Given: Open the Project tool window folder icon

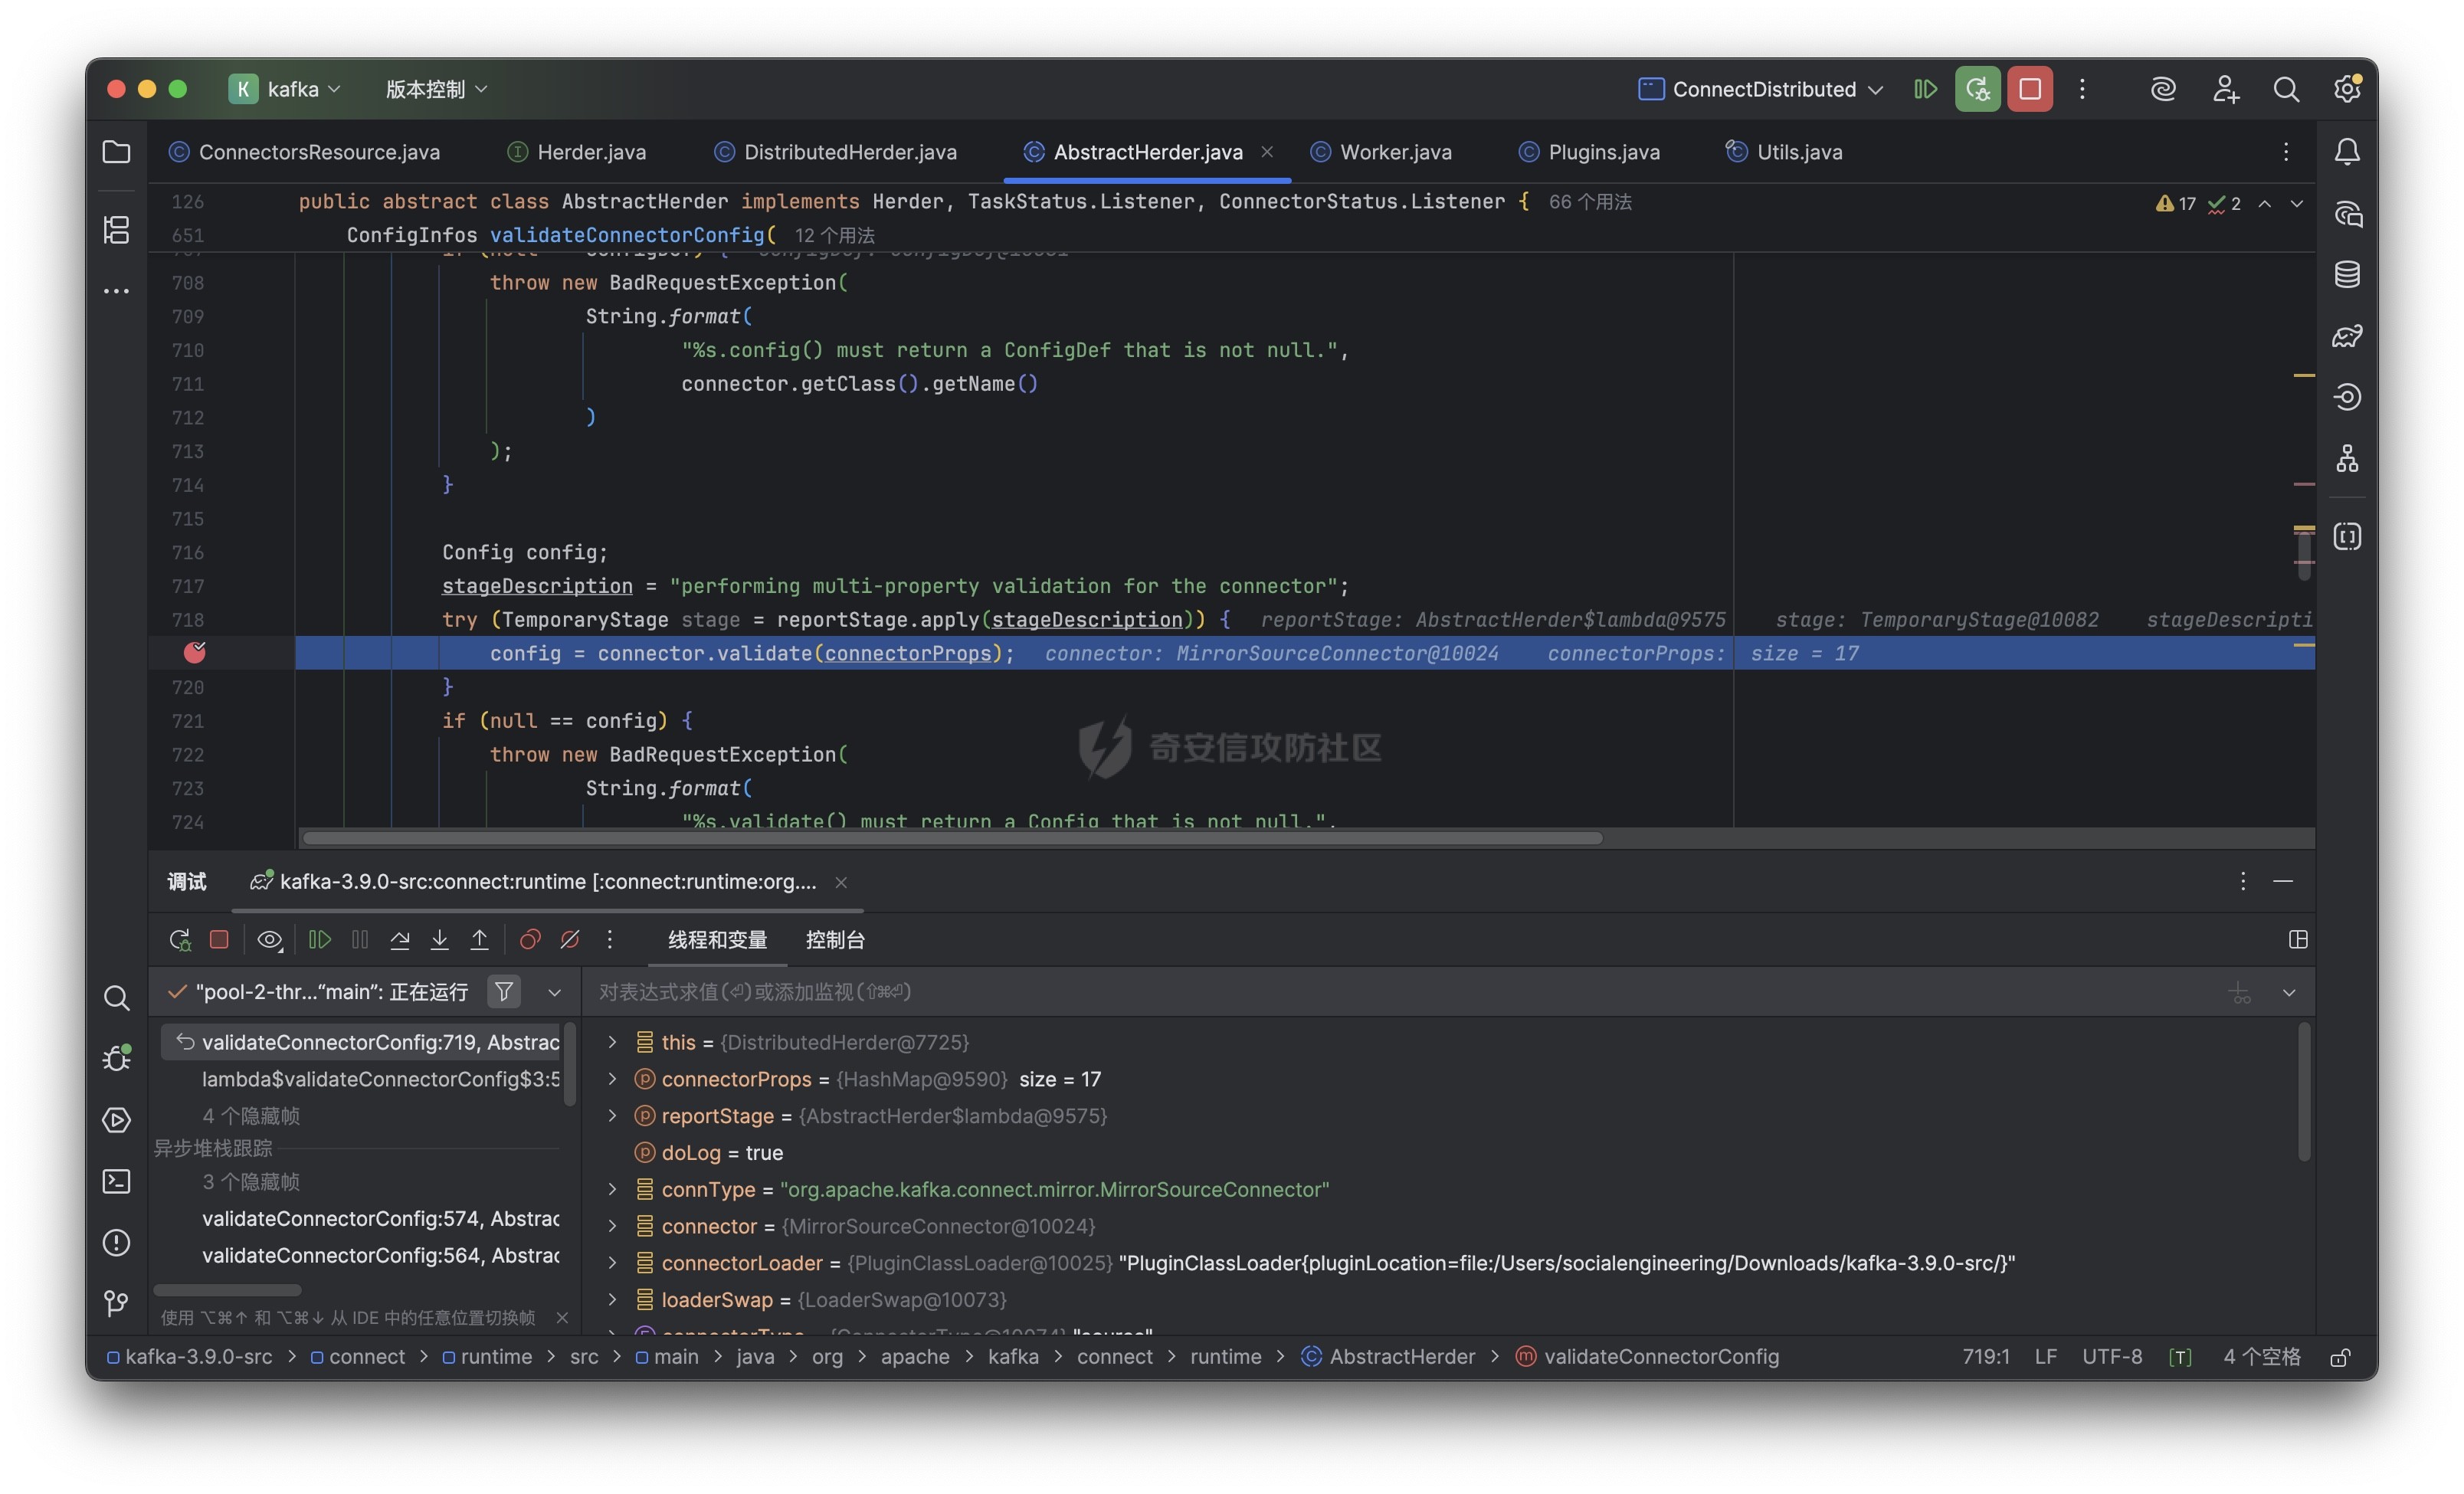Looking at the screenshot, I should pyautogui.click(x=116, y=152).
